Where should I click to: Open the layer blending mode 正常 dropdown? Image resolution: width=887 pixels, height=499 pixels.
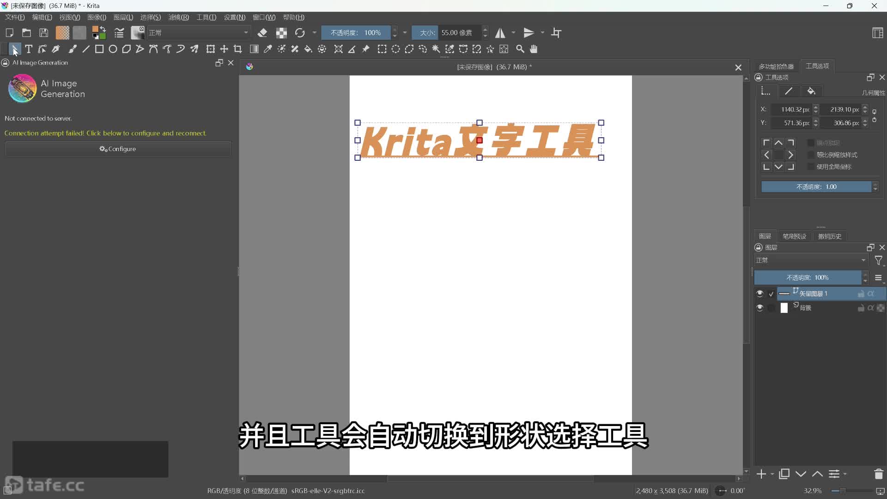click(x=811, y=260)
